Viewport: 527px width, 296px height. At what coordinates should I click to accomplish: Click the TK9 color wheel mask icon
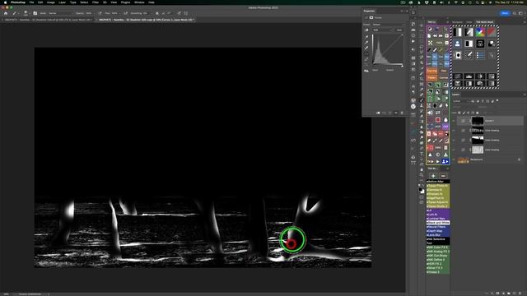pyautogui.click(x=480, y=32)
